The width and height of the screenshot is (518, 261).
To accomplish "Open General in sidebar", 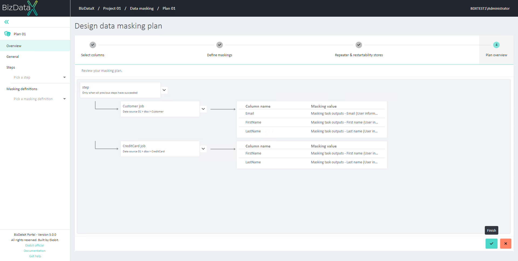I will click(35, 57).
